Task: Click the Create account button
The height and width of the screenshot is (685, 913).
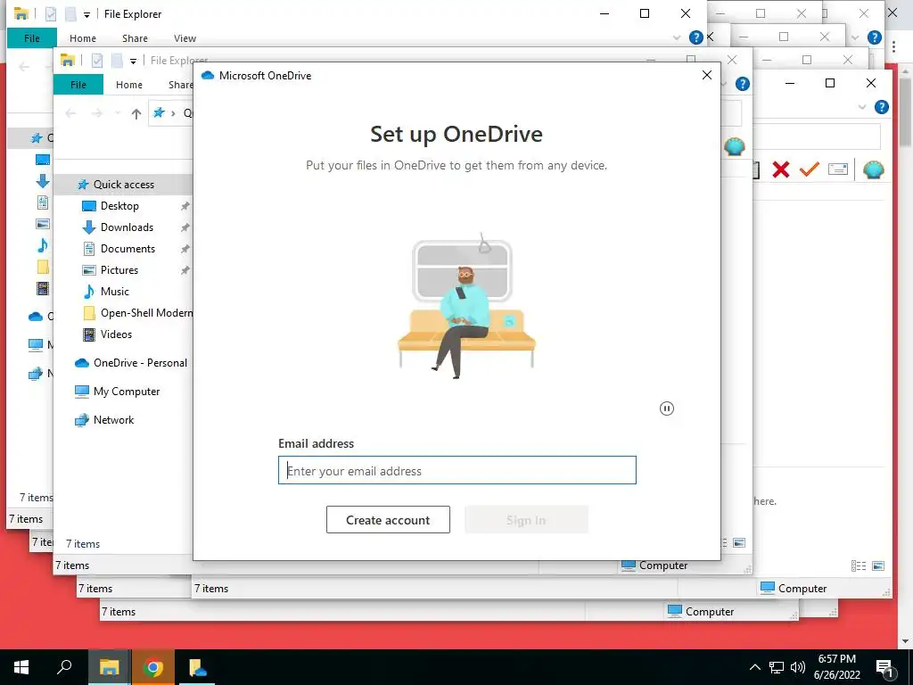Action: tap(388, 520)
